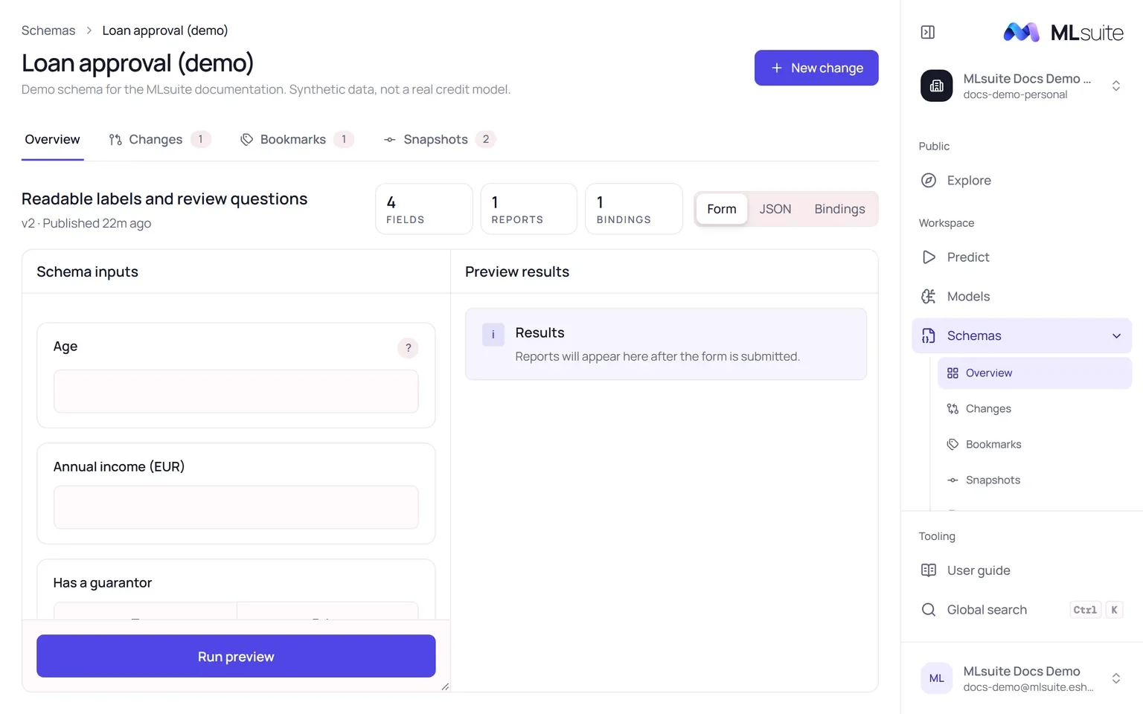The height and width of the screenshot is (714, 1143).
Task: Click the Bookmarks tab tag icon
Action: (x=246, y=139)
